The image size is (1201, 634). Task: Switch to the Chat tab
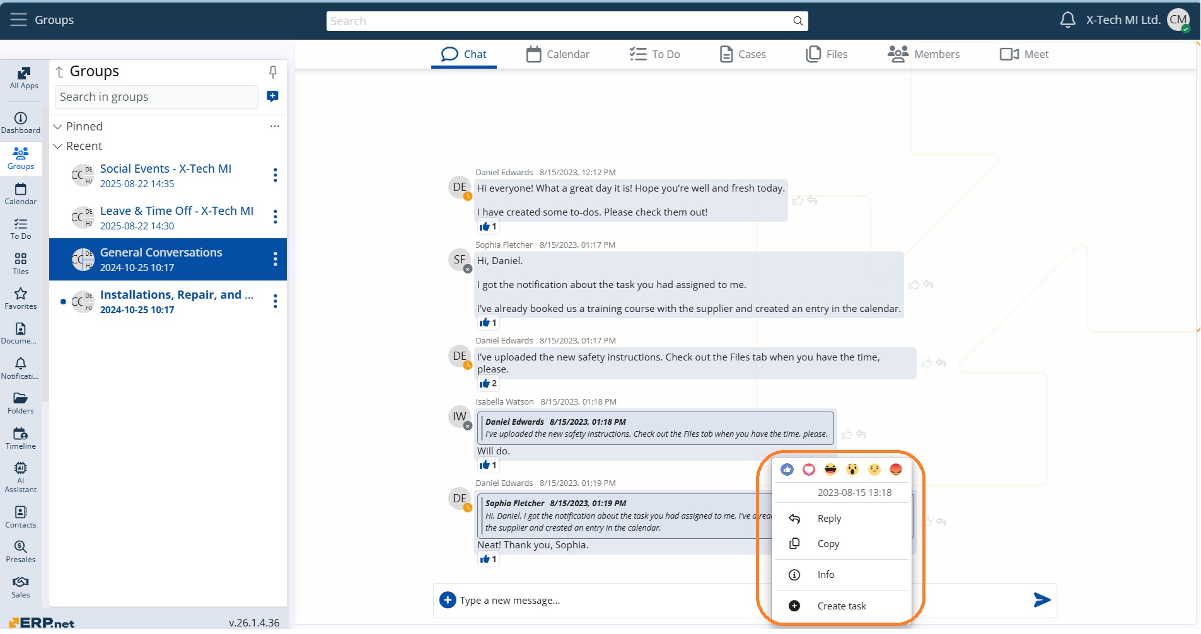click(464, 54)
